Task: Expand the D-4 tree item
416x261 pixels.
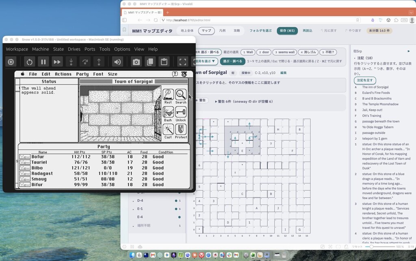Action: [133, 201]
